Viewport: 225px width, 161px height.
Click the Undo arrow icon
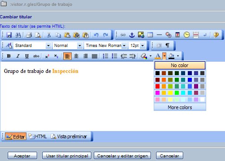coord(96,35)
